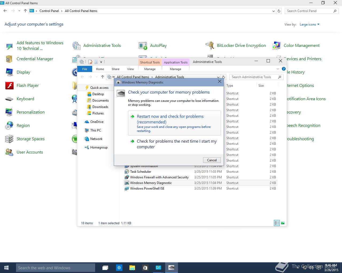Image resolution: width=342 pixels, height=273 pixels.
Task: Go back in Control Panel window
Action: pyautogui.click(x=5, y=11)
